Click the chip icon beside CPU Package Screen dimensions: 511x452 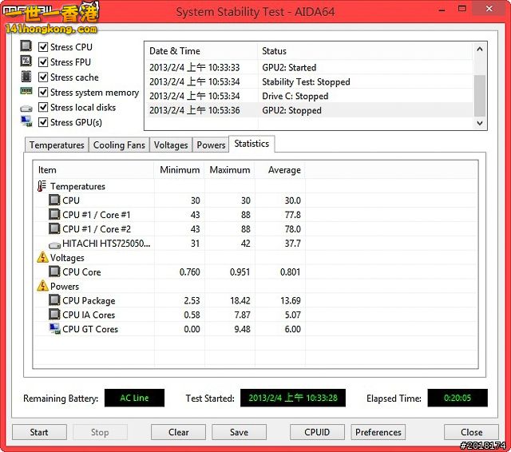[x=54, y=301]
